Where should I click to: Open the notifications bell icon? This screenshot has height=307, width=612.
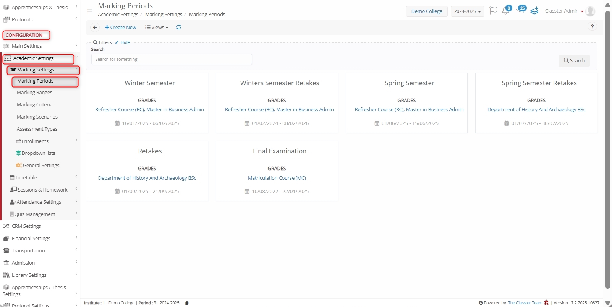click(x=505, y=11)
